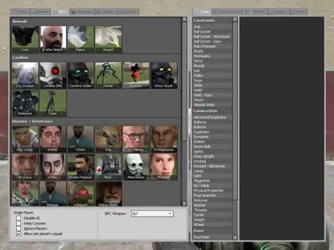
Task: Click the NPC list scrollbar thumb
Action: pyautogui.click(x=184, y=81)
